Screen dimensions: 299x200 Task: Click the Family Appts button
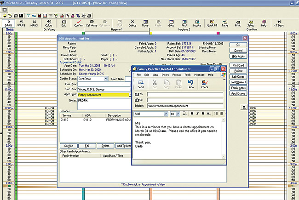click(x=238, y=87)
